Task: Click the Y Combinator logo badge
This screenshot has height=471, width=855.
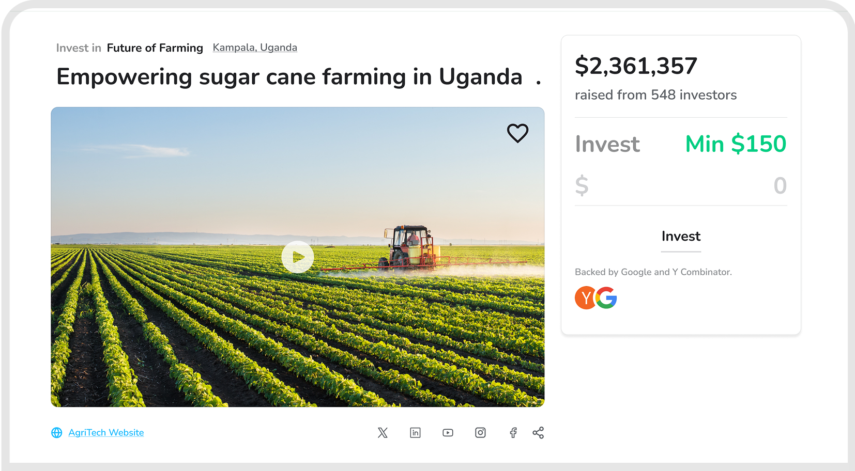Action: click(585, 298)
